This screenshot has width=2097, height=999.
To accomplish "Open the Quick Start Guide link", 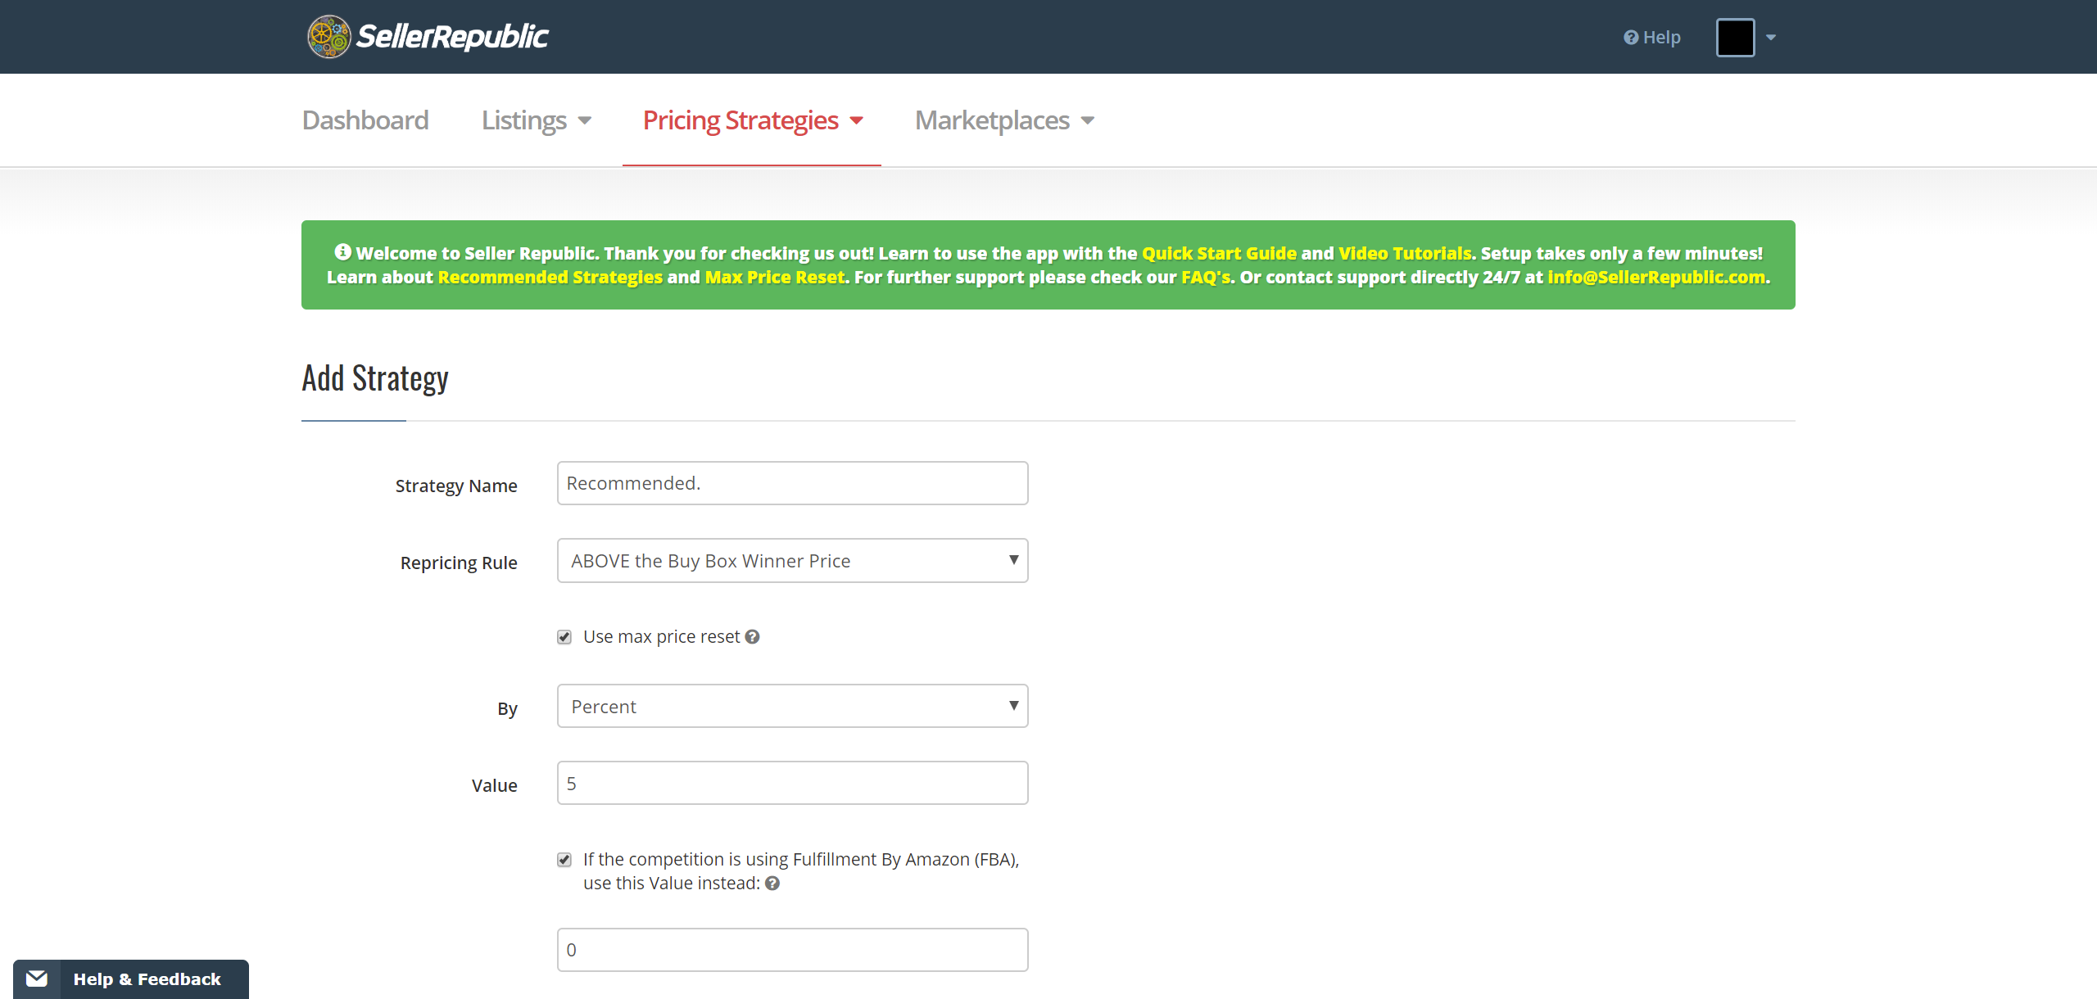I will point(1219,253).
